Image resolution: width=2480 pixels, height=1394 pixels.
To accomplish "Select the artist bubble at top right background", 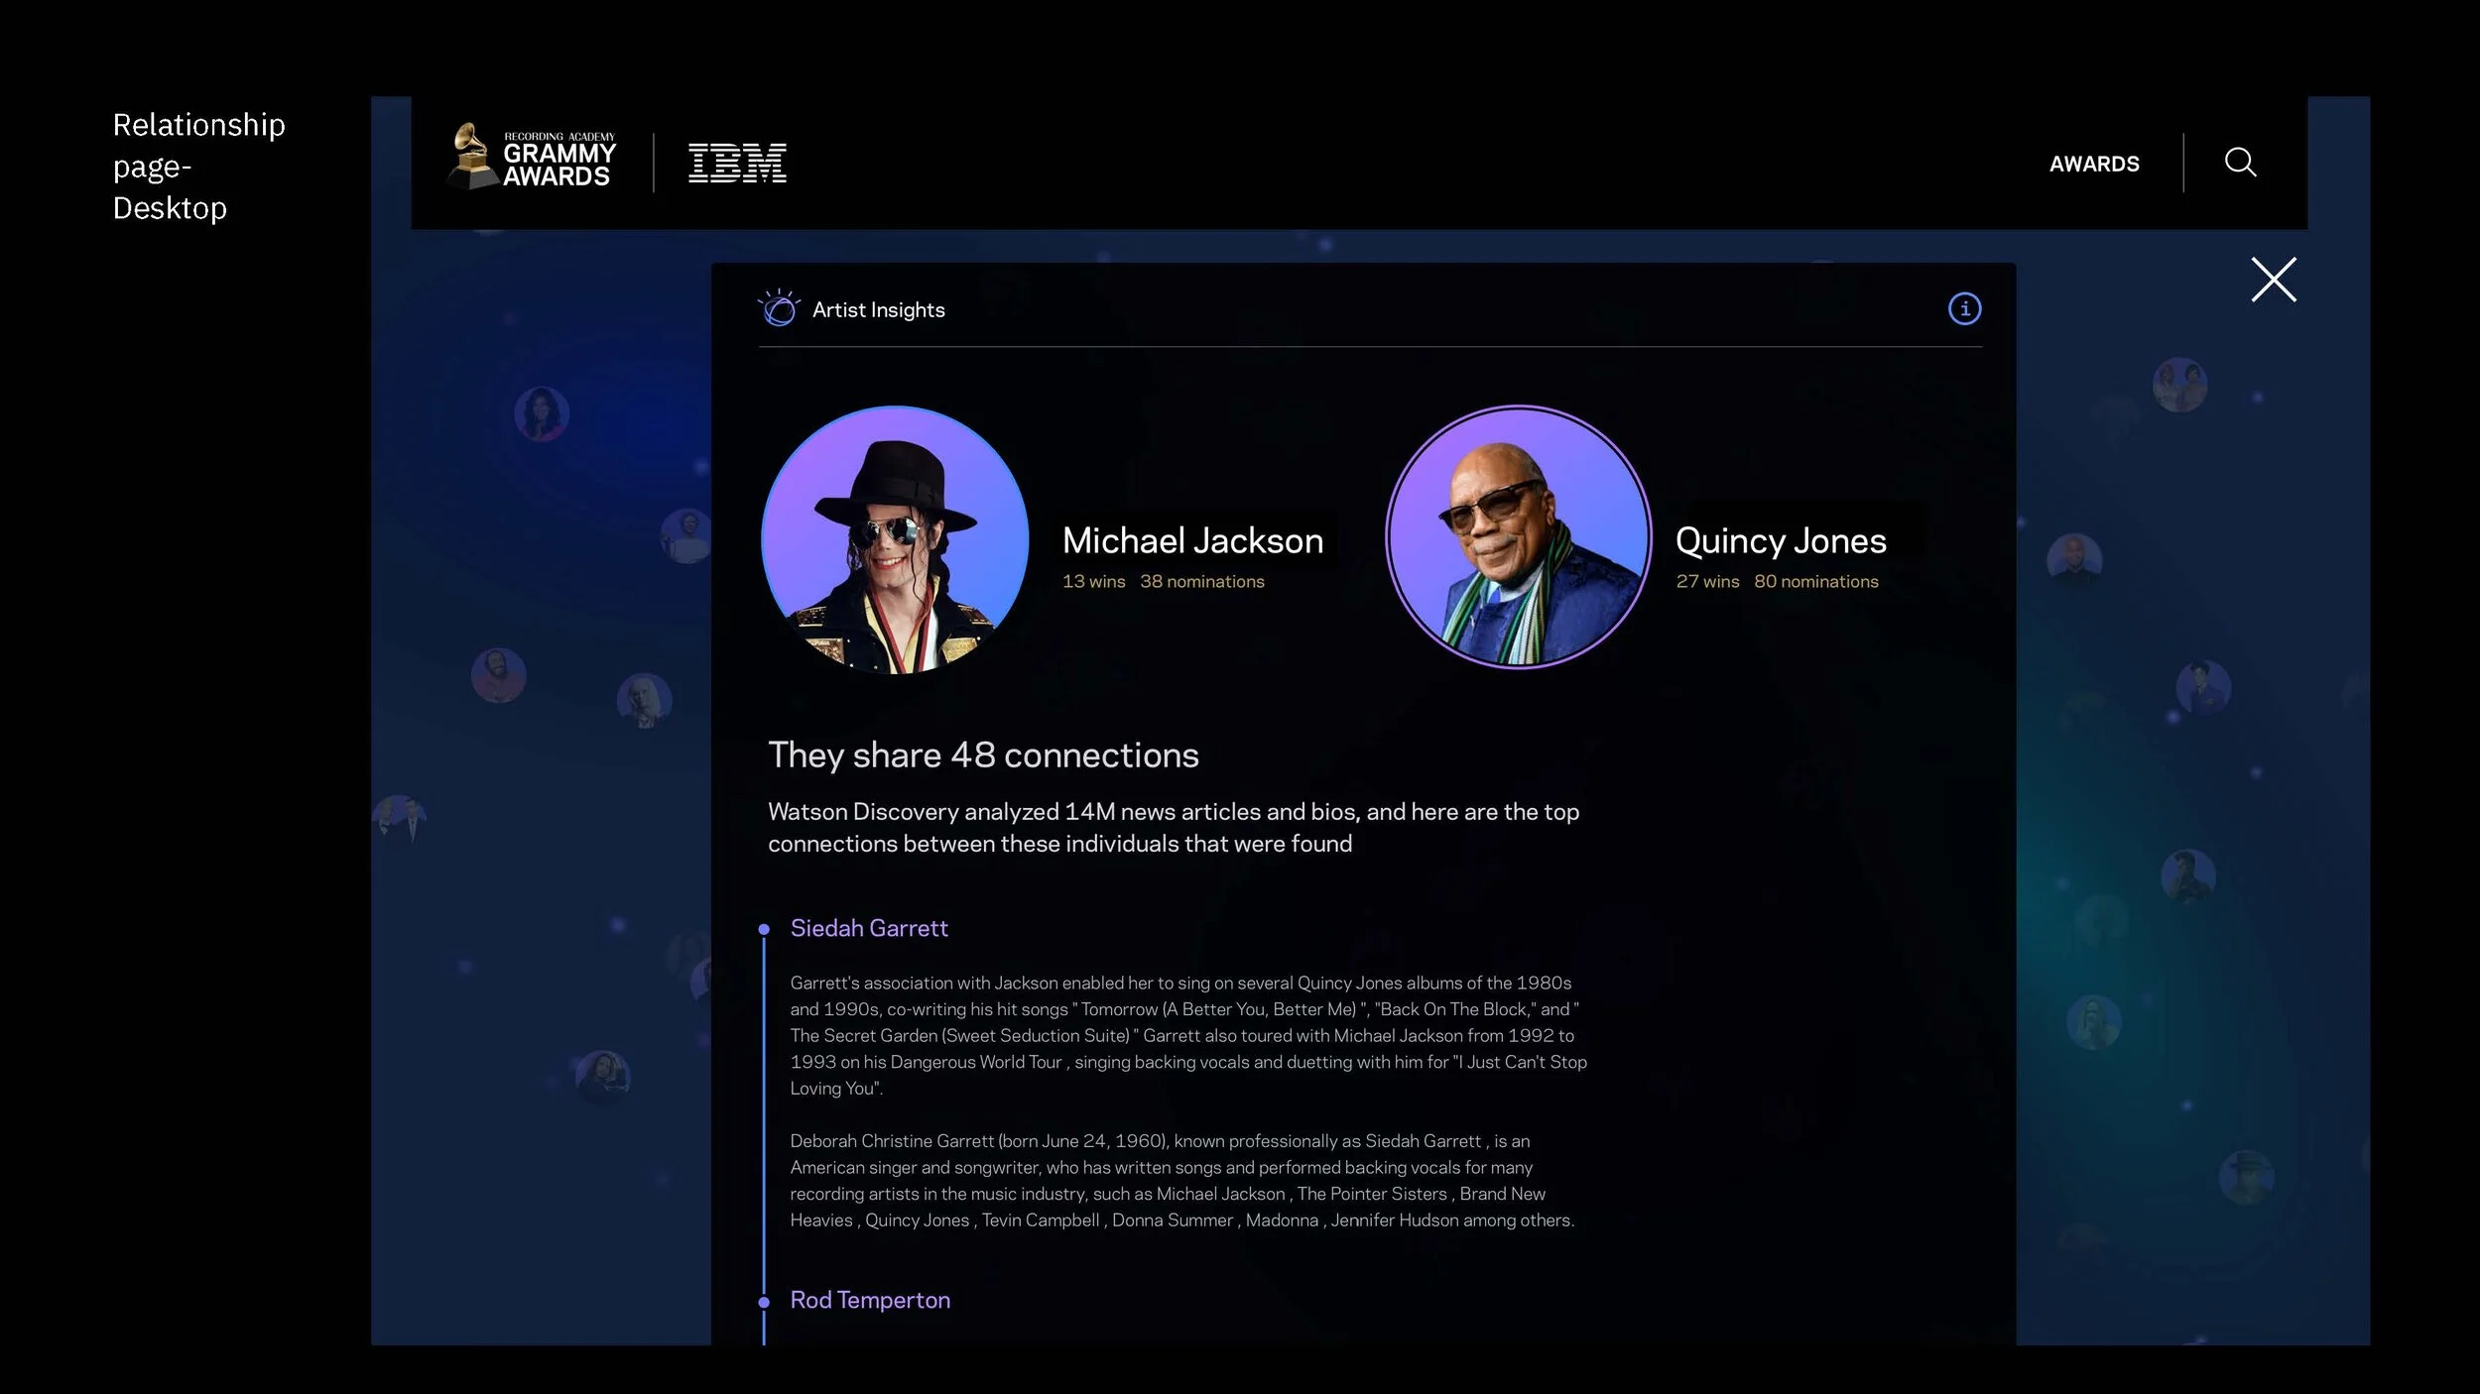I will tap(2178, 385).
